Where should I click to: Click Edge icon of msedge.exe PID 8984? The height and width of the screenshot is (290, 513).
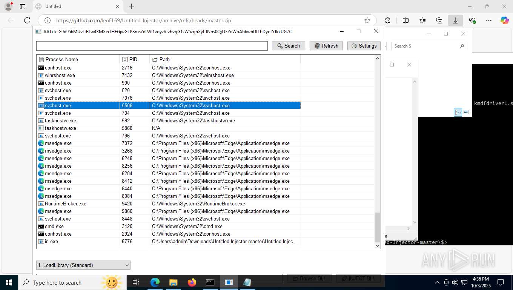41,196
